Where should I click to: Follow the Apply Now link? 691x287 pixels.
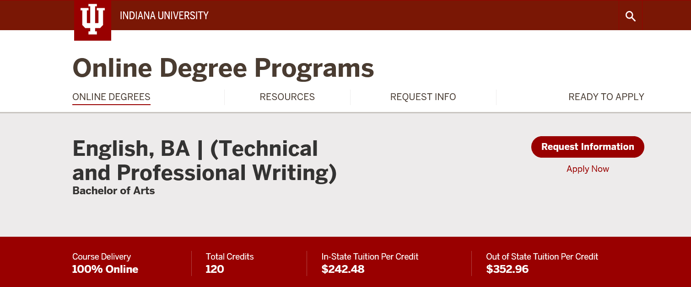pyautogui.click(x=588, y=169)
